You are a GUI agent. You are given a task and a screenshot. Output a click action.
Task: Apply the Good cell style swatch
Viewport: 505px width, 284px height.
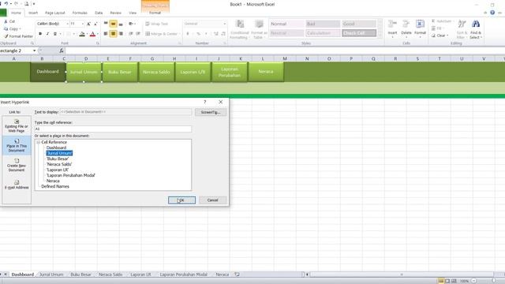(x=359, y=24)
